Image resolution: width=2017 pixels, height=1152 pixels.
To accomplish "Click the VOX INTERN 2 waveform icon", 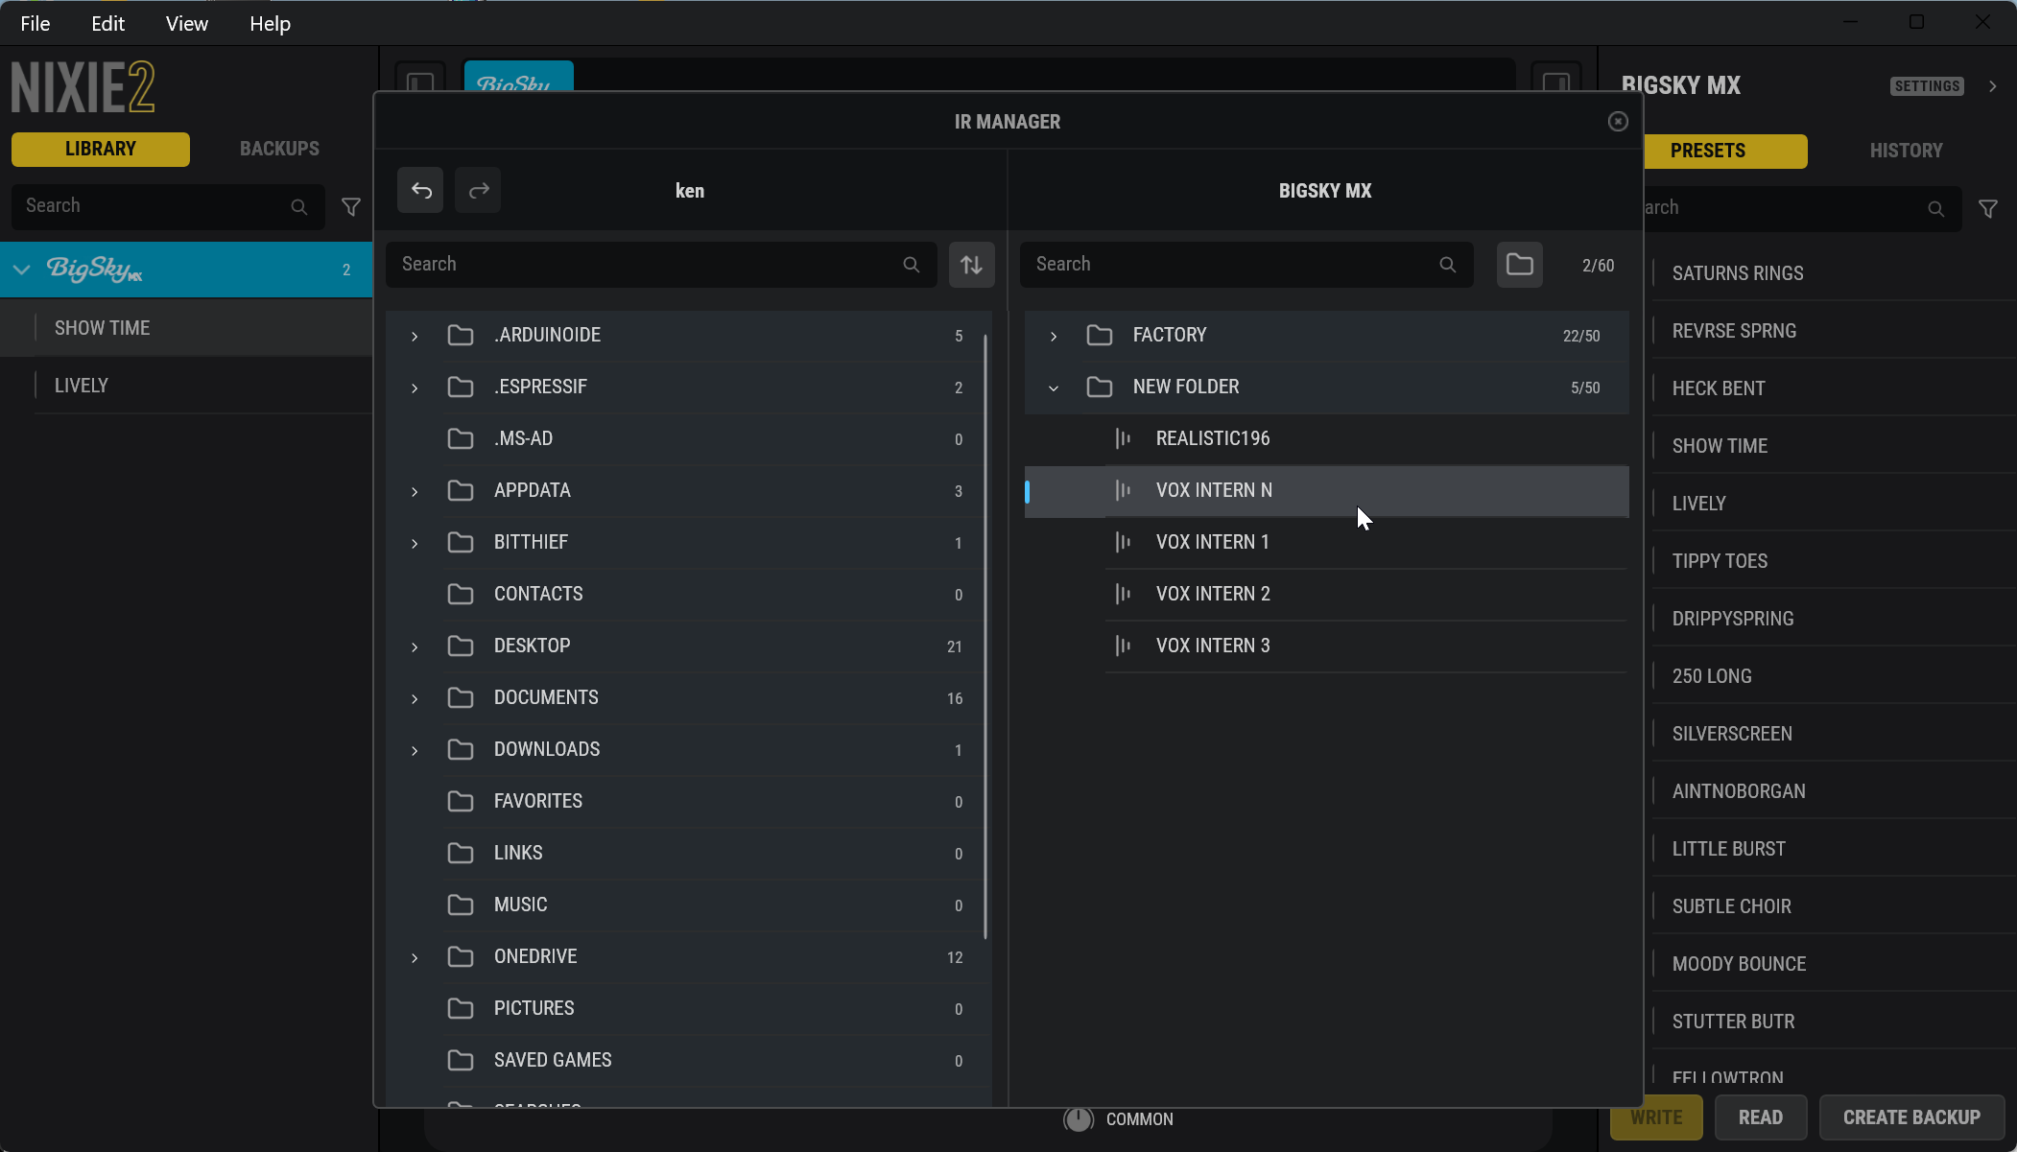I will click(1123, 594).
